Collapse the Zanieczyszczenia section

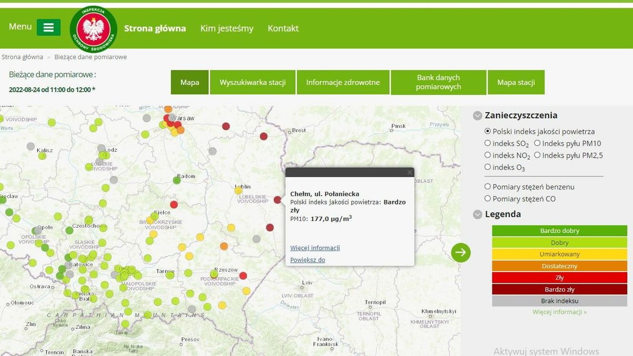click(x=478, y=115)
